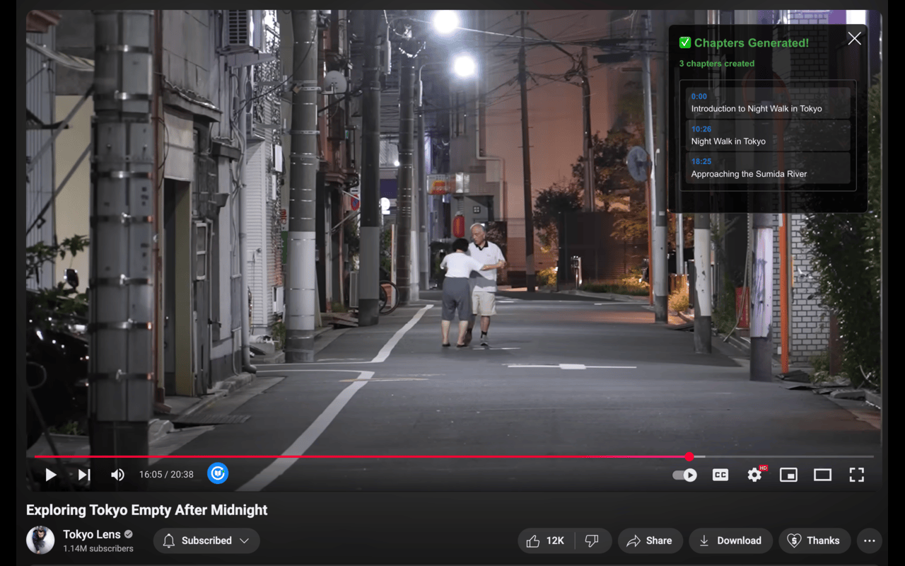The height and width of the screenshot is (566, 905).
Task: Open the video settings gear
Action: point(754,475)
